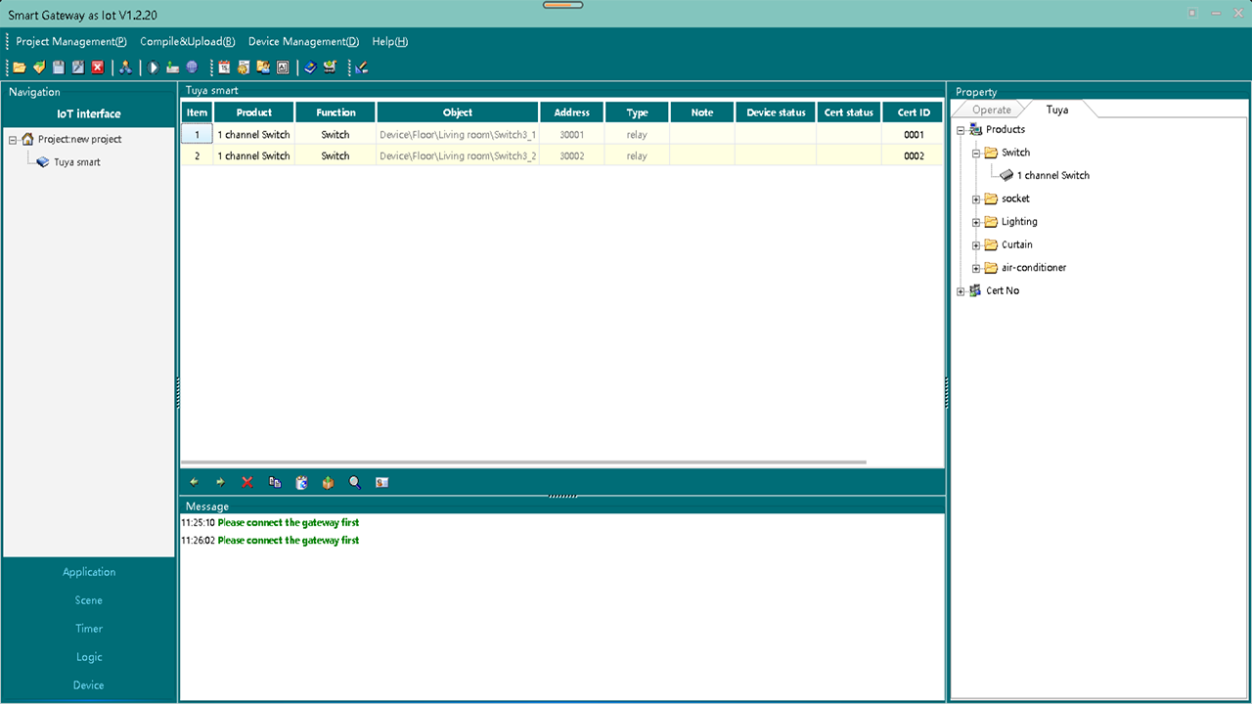Click the 11:26:02 gateway message line
Screen dimensions: 1252x704
[270, 540]
